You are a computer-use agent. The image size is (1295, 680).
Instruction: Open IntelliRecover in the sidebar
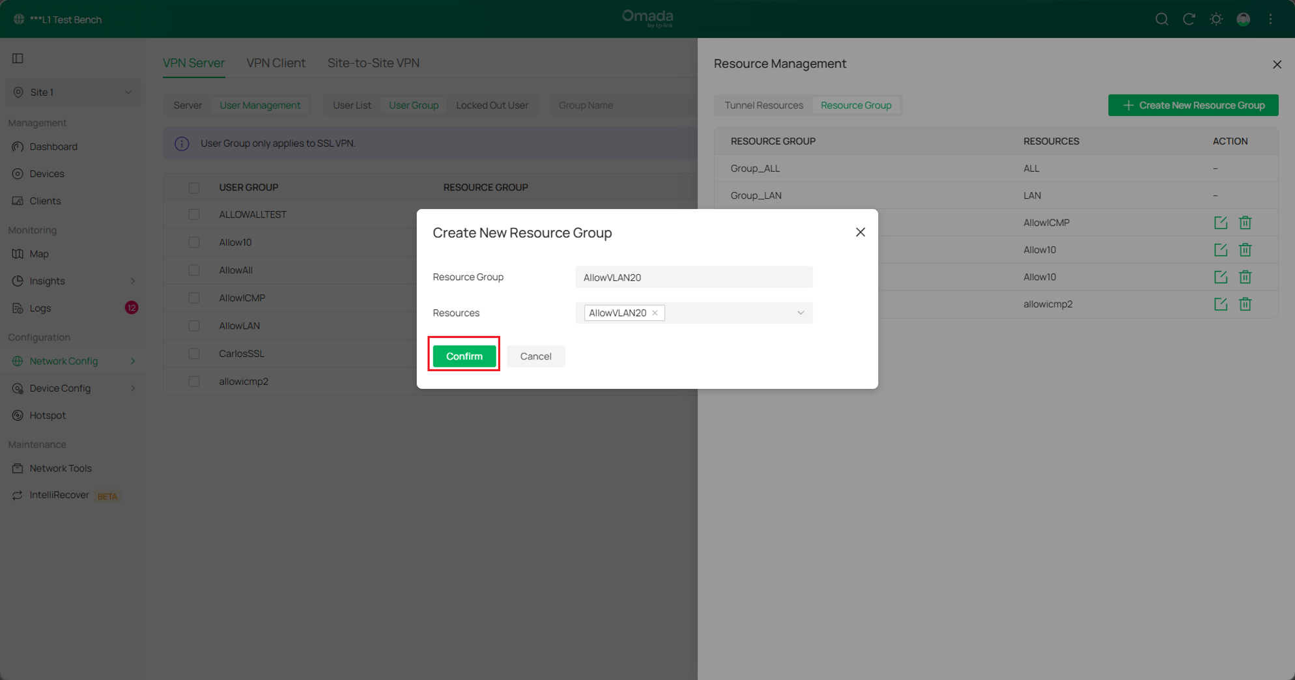click(59, 495)
